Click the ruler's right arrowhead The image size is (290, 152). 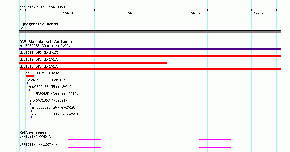[280, 10]
